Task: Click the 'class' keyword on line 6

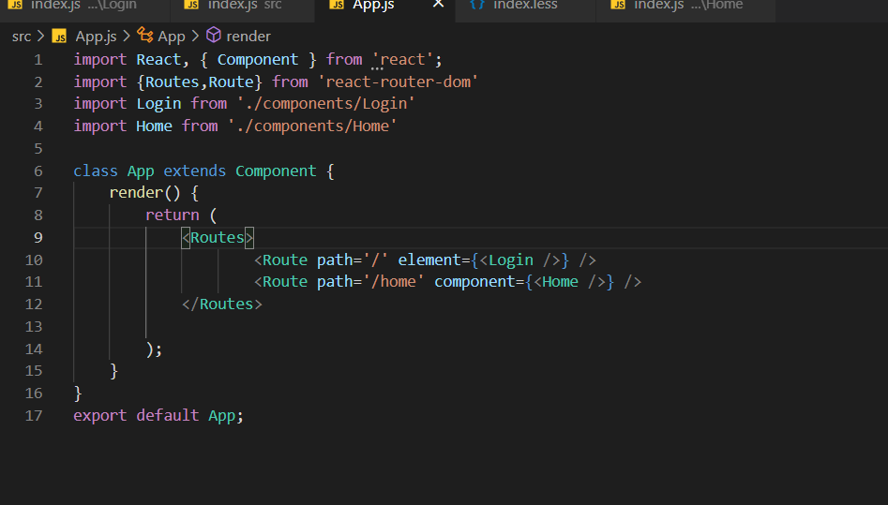Action: pos(95,171)
